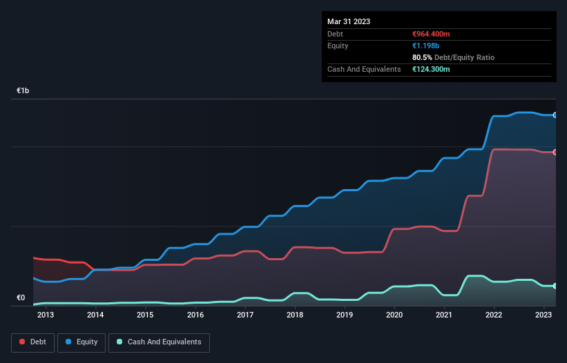The width and height of the screenshot is (567, 363).
Task: Click the Equity row label in tooltip
Action: tap(338, 46)
